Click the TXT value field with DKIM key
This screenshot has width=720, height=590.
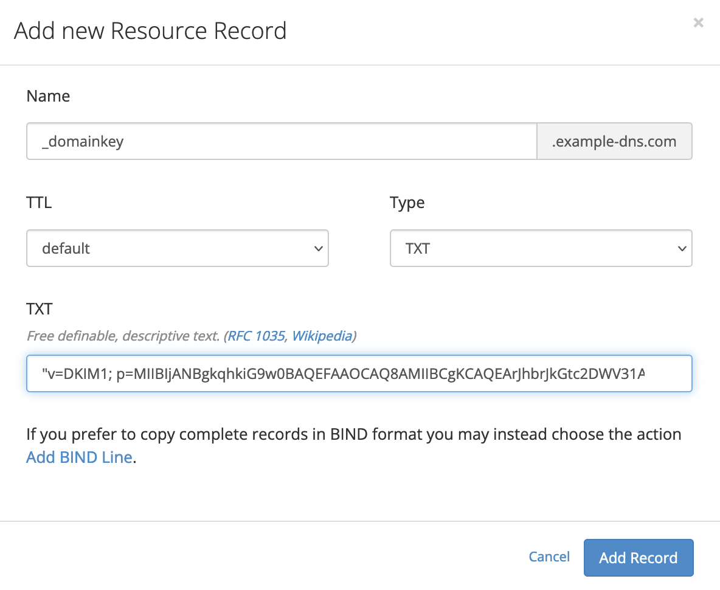[x=359, y=373]
